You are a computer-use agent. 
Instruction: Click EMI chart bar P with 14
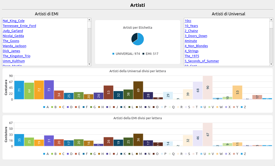click(168, 144)
